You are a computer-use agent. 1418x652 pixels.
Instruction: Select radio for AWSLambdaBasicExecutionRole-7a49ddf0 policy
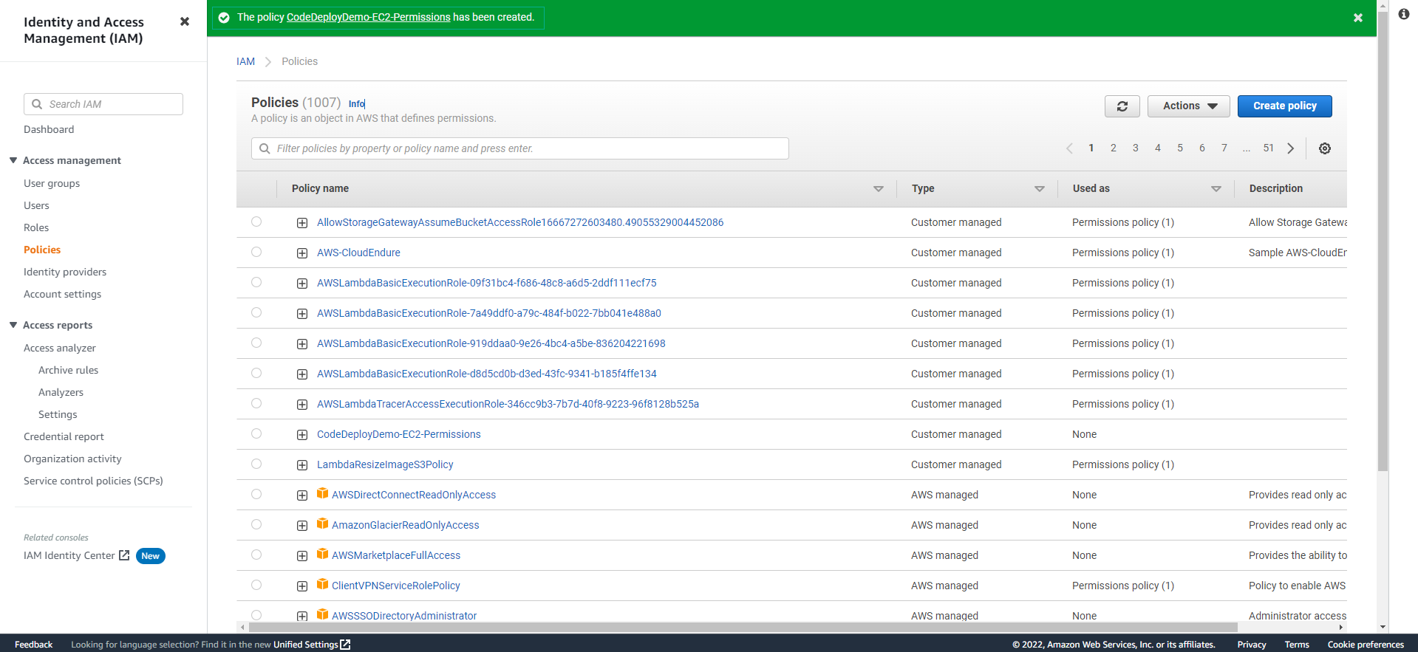[256, 312]
